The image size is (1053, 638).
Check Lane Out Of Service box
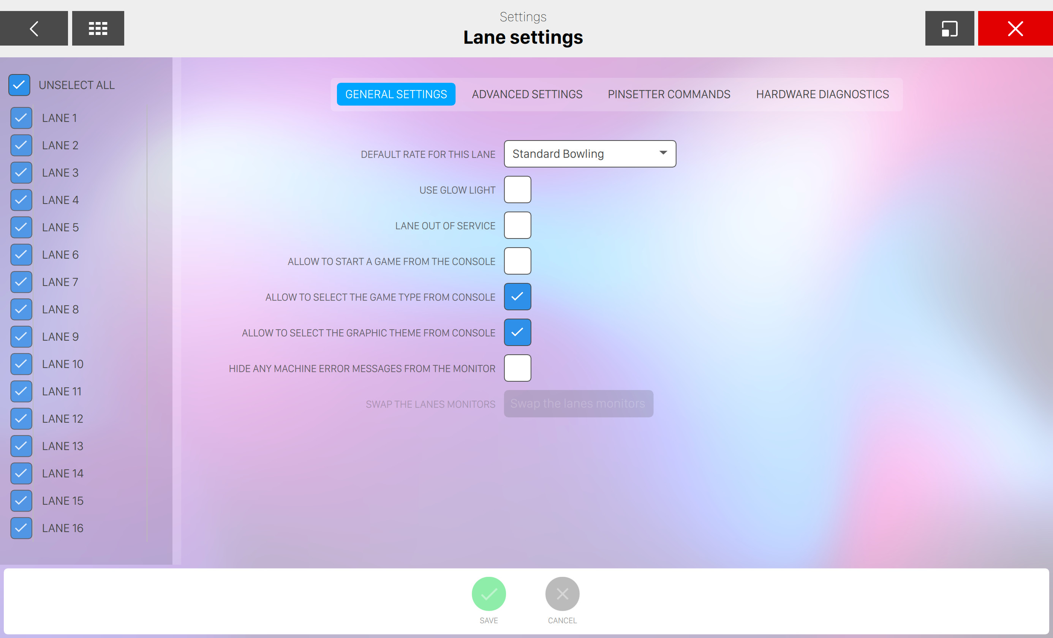[x=517, y=225]
